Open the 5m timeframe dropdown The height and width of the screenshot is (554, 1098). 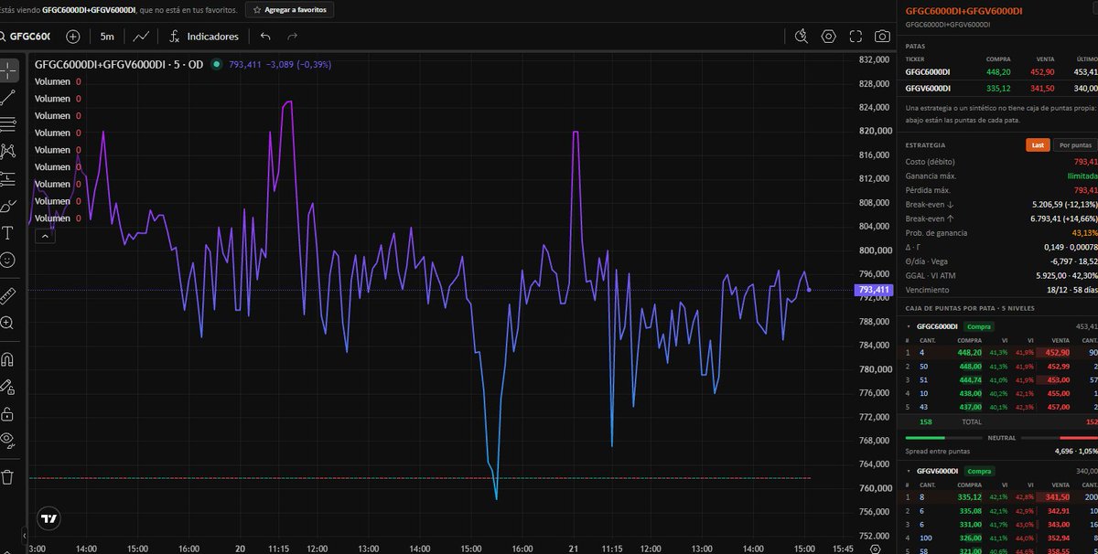[x=107, y=37]
